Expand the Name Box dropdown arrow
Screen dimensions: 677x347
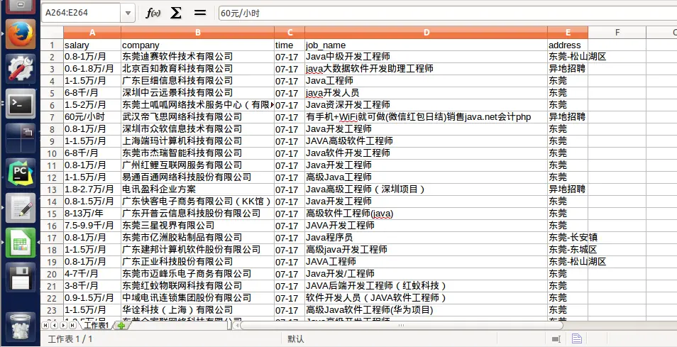click(x=128, y=13)
